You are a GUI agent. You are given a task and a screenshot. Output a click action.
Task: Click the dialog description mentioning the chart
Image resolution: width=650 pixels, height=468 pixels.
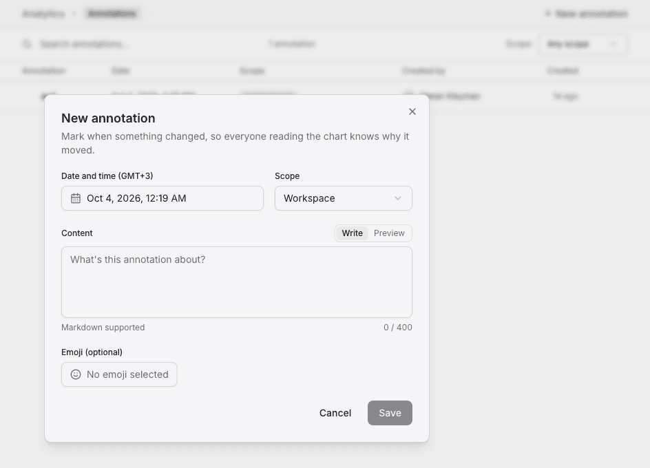click(235, 143)
